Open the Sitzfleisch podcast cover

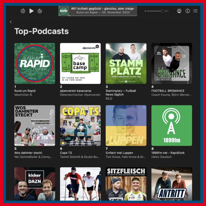pyautogui.click(x=126, y=184)
